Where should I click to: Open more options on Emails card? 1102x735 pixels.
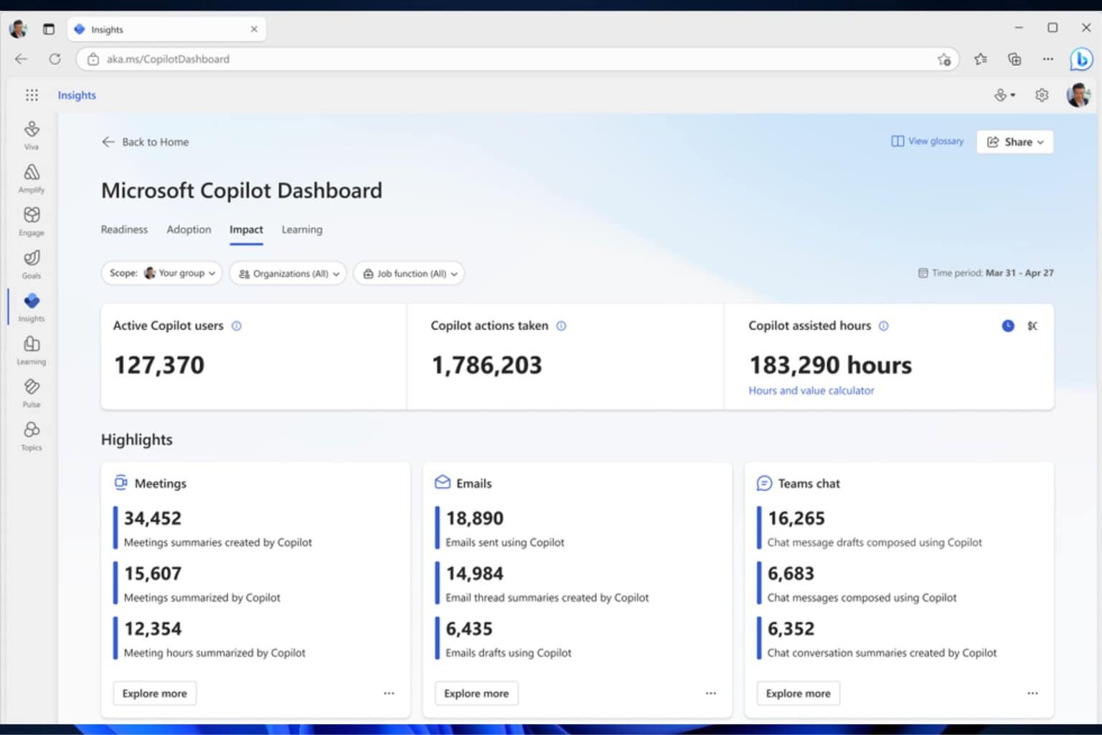[711, 693]
